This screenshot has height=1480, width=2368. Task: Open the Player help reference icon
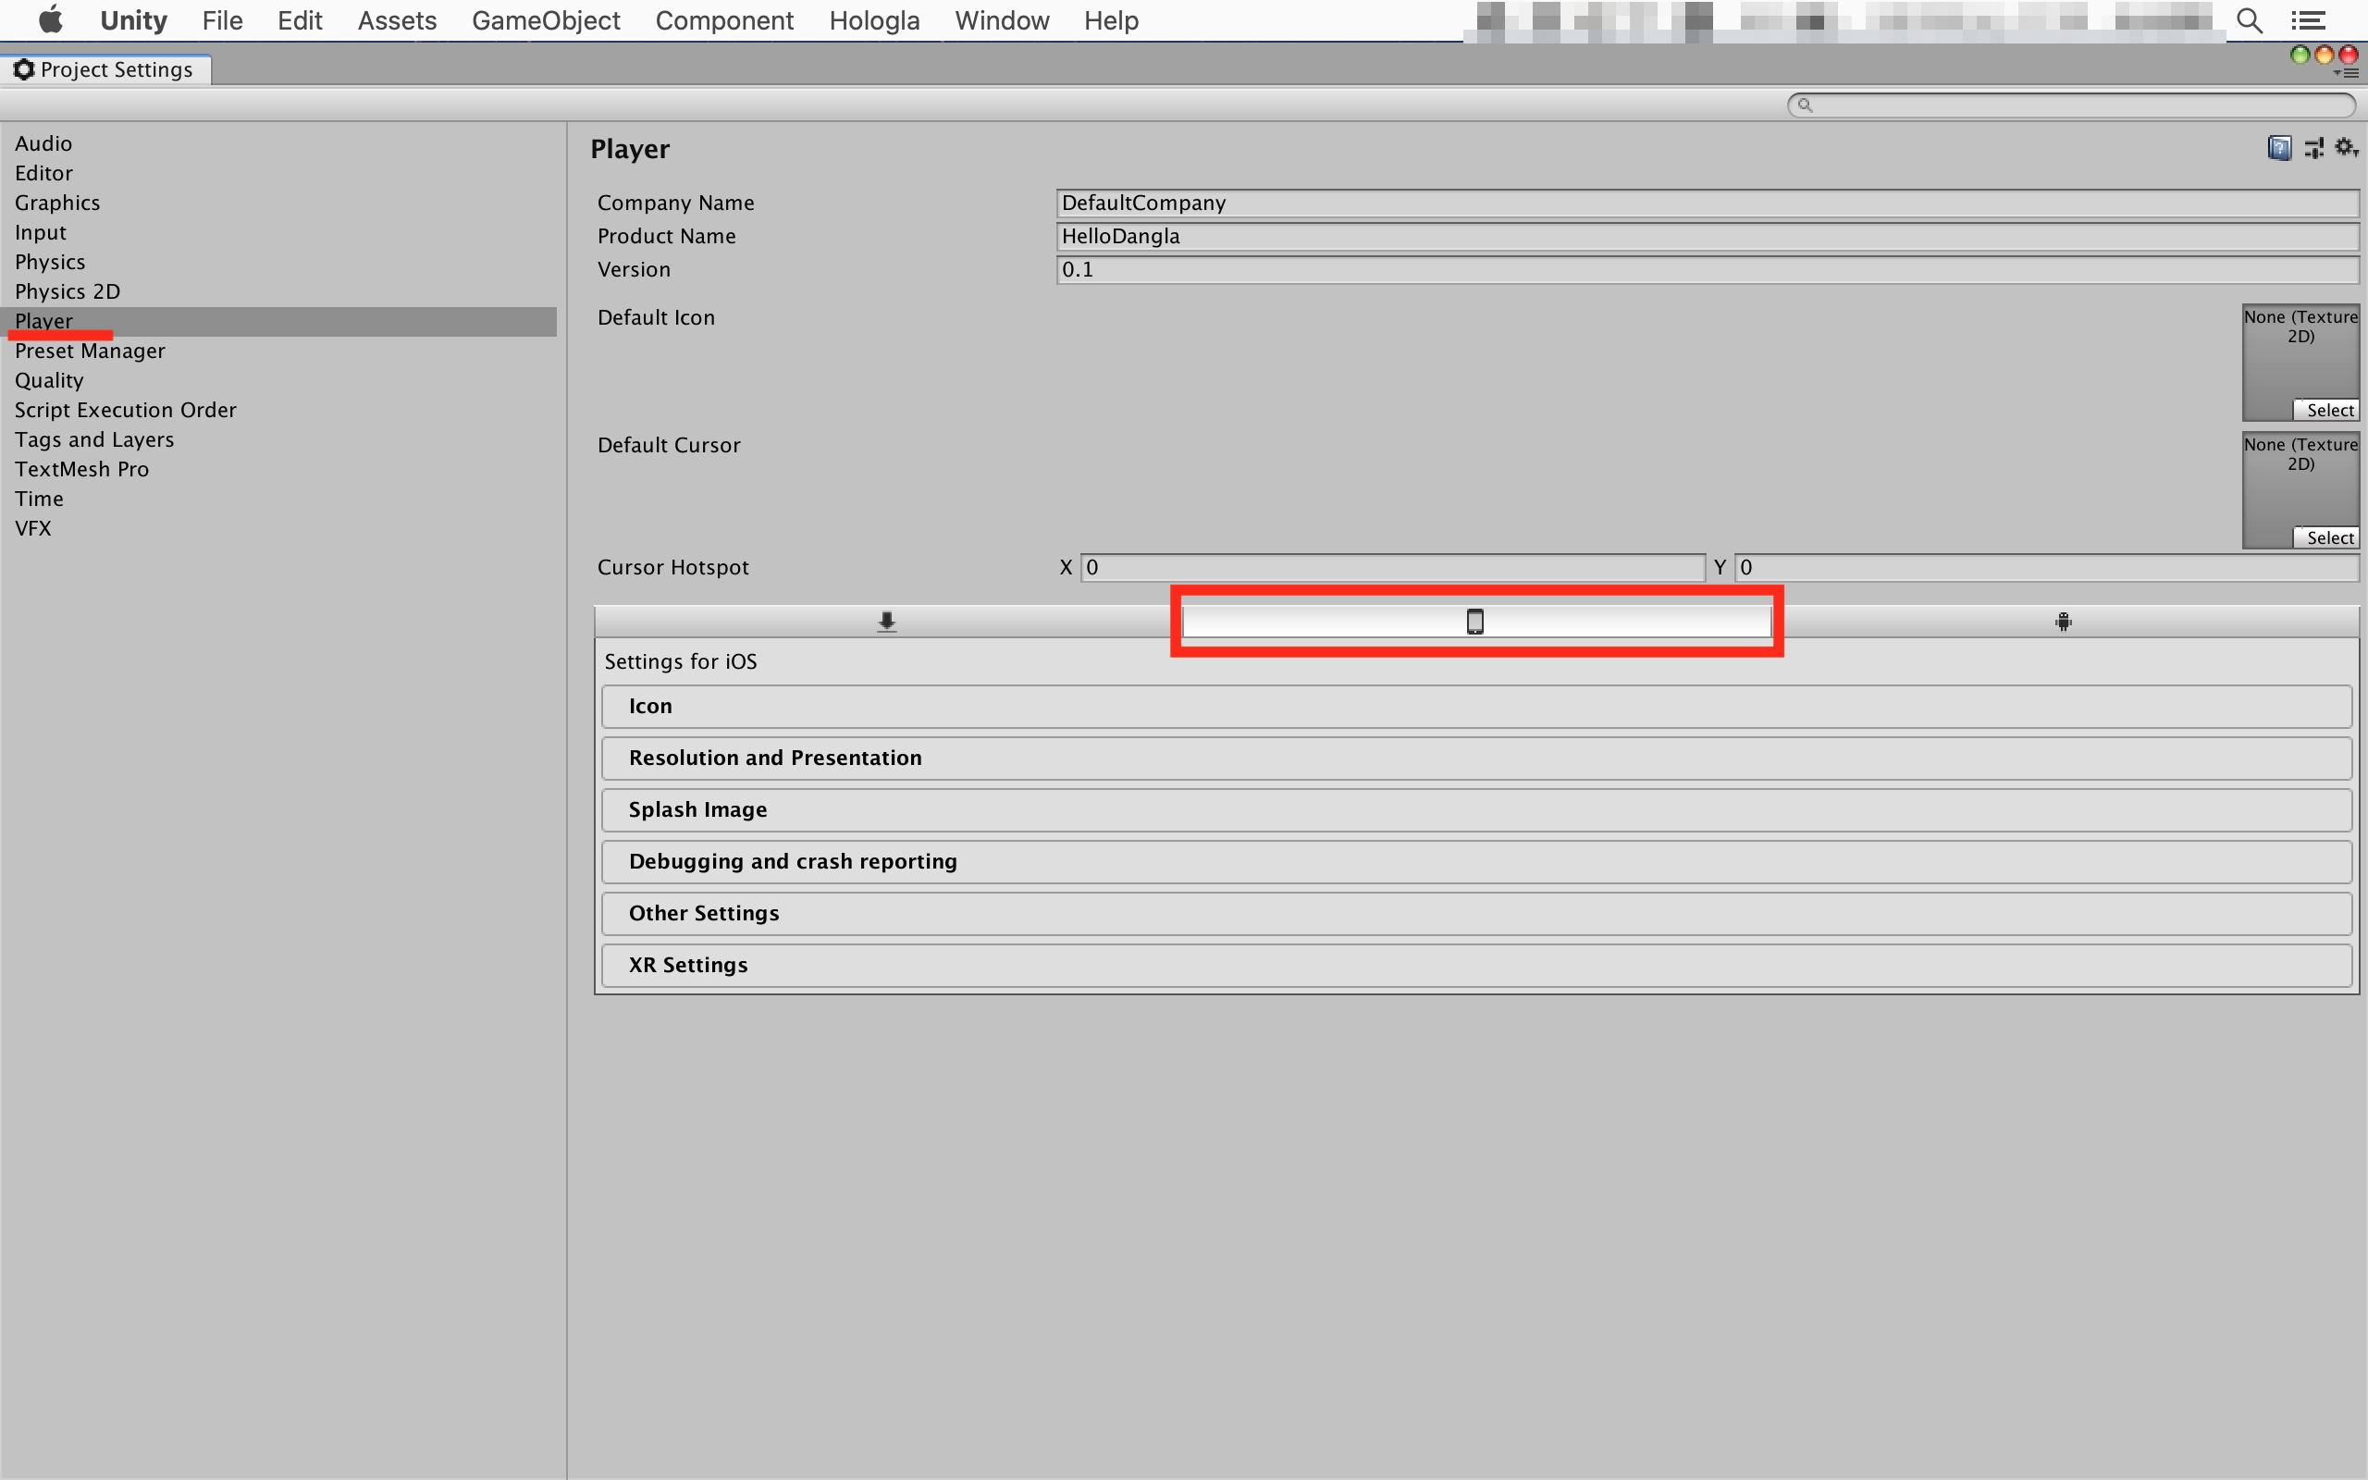point(2279,148)
